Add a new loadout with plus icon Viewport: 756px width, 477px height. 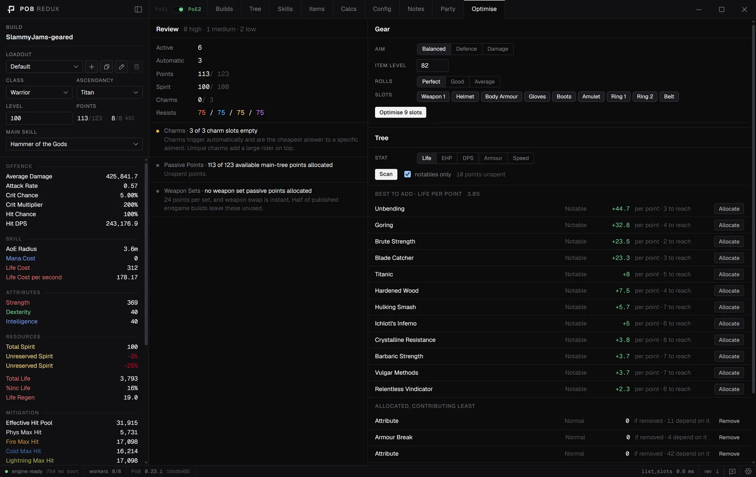[x=92, y=67]
